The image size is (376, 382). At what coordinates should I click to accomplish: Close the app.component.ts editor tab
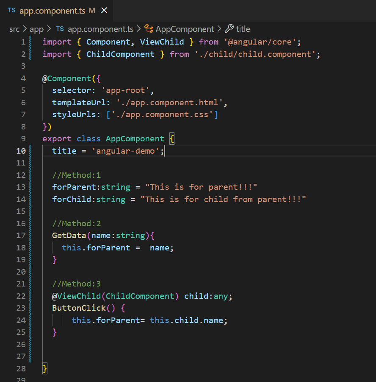click(x=104, y=11)
